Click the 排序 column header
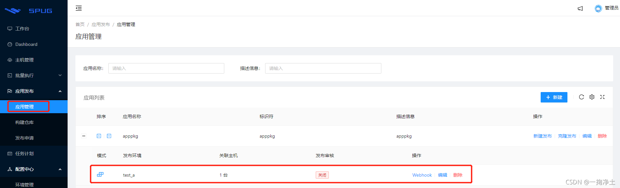The image size is (620, 188). pyautogui.click(x=101, y=116)
